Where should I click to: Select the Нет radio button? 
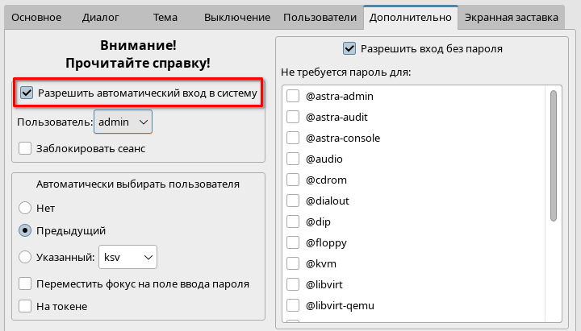click(x=25, y=208)
